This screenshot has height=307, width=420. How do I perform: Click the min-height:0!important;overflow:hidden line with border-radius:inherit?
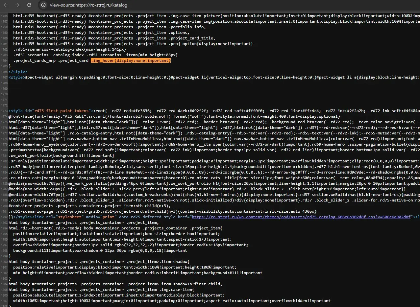tap(138, 273)
